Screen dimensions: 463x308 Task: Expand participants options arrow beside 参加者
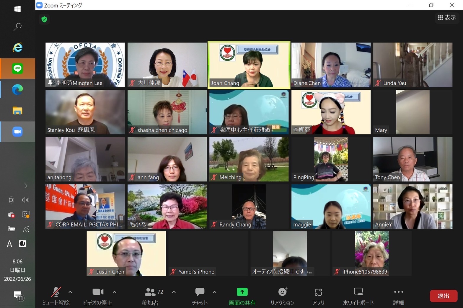click(x=174, y=292)
